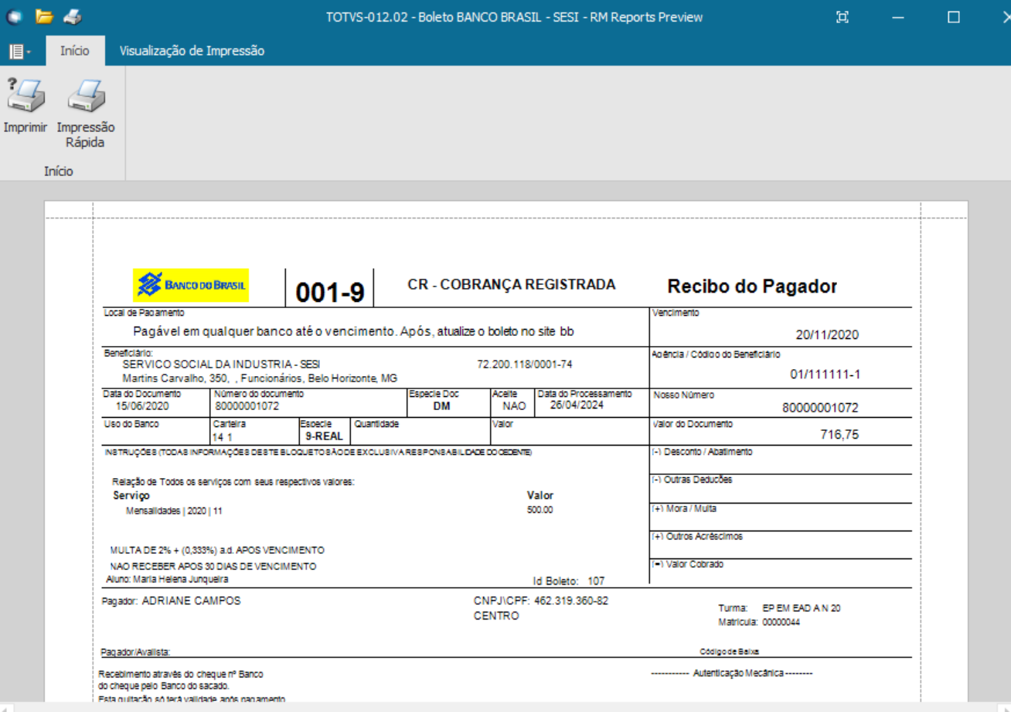
Task: Click the '(=) Valor Cobrado' label
Action: tap(688, 565)
